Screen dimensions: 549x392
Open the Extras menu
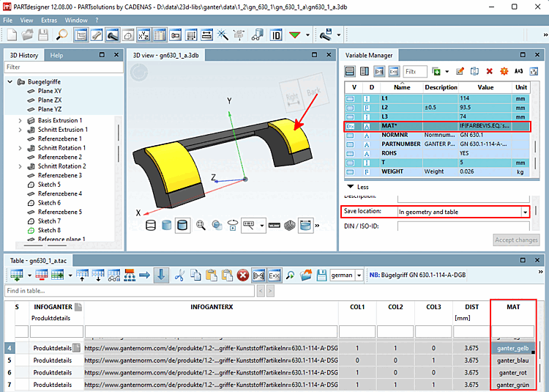point(48,20)
